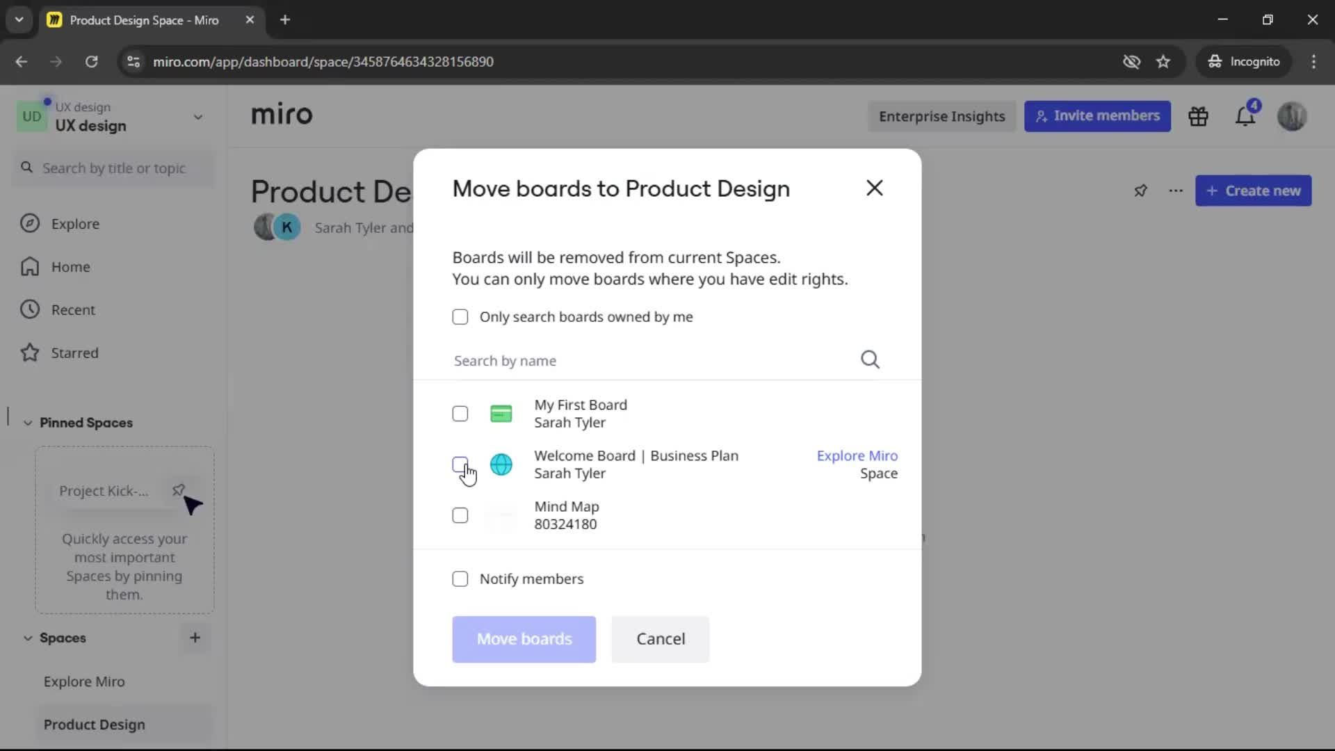Pin the Product Design space
The image size is (1335, 751).
(x=1140, y=191)
